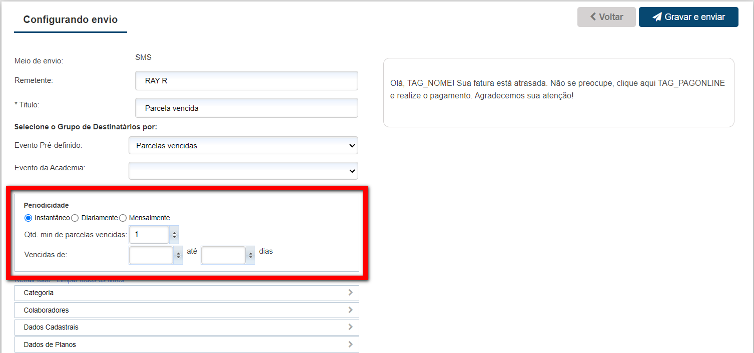
Task: Click the paper plane icon on Gravar e enviar
Action: pyautogui.click(x=657, y=17)
